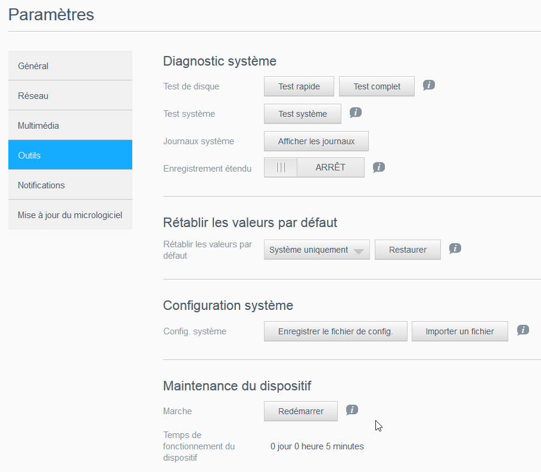Select the Outils tab
Screen dimensions: 541x472
pos(70,155)
